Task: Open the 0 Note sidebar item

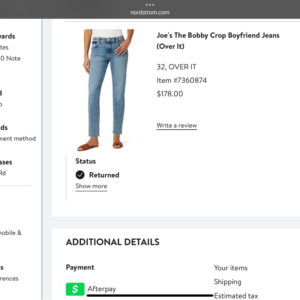Action: (x=10, y=58)
